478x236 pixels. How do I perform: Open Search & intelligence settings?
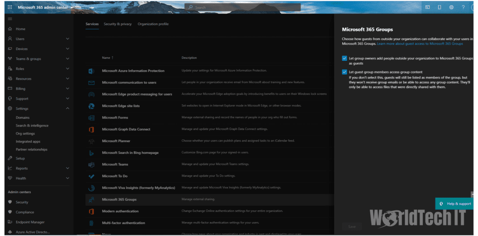32,126
